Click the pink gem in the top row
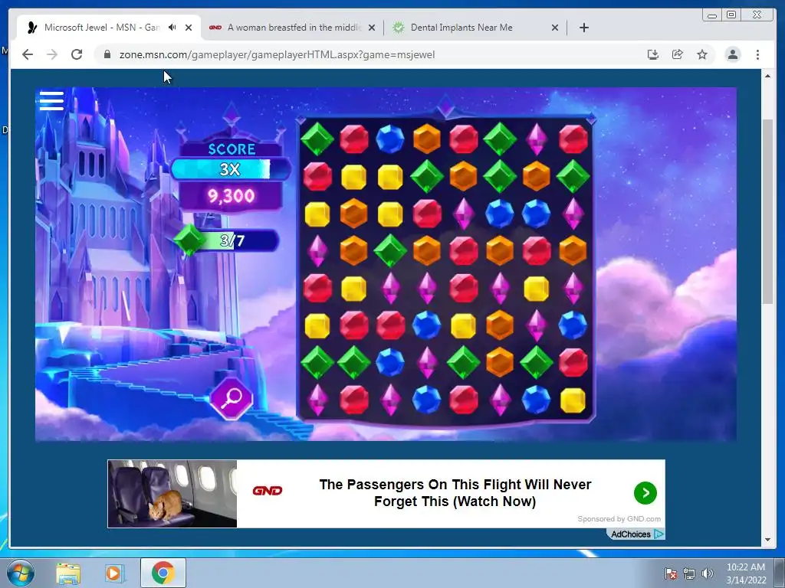The height and width of the screenshot is (588, 785). (x=536, y=139)
